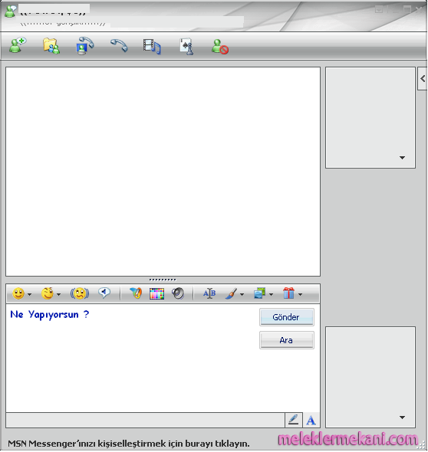Start a video call with webcam icon
This screenshot has width=428, height=452.
coord(84,46)
